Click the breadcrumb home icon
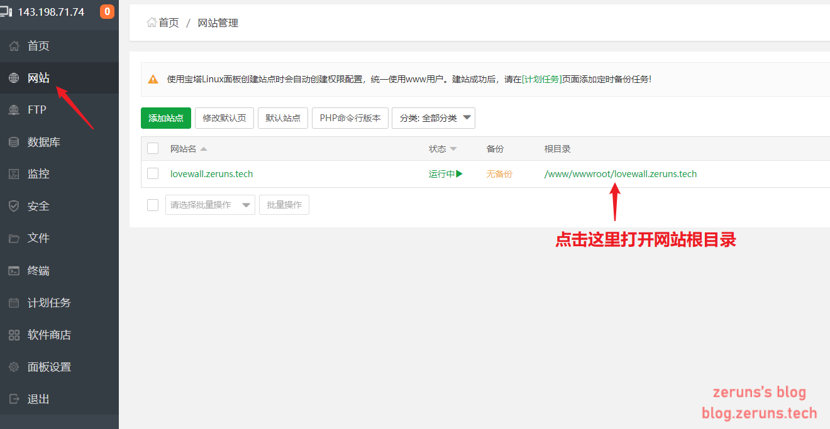830x429 pixels. (152, 23)
